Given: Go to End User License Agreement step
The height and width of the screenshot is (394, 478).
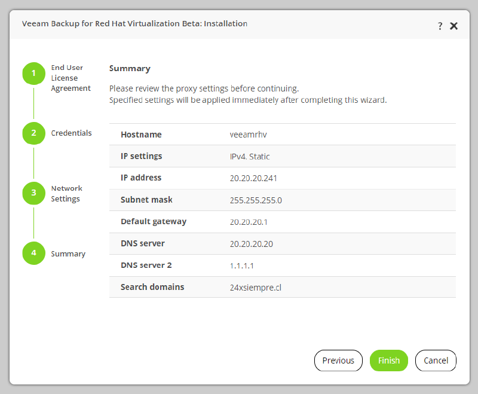Looking at the screenshot, I should [71, 78].
